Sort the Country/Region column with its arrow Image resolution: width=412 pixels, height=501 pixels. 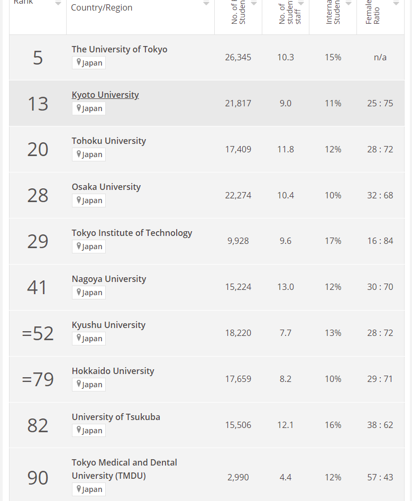[x=206, y=4]
